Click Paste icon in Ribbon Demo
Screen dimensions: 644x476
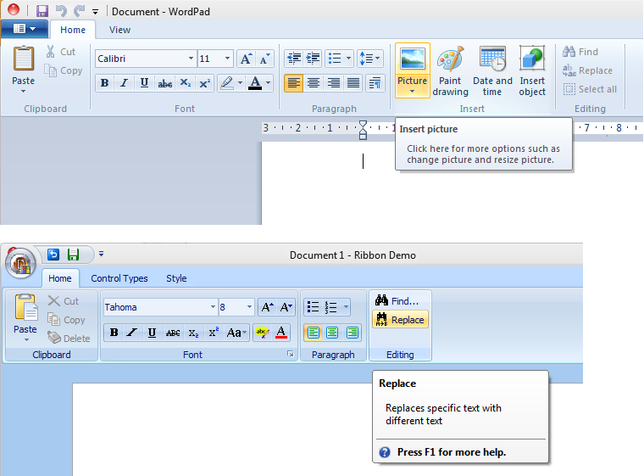coord(25,307)
